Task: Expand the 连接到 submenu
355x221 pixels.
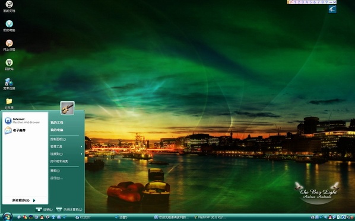Action: (66, 154)
